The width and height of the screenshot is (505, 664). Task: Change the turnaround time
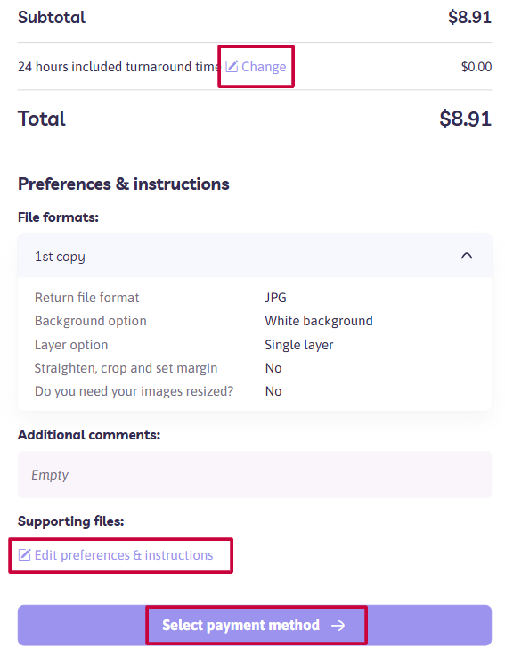[x=256, y=67]
